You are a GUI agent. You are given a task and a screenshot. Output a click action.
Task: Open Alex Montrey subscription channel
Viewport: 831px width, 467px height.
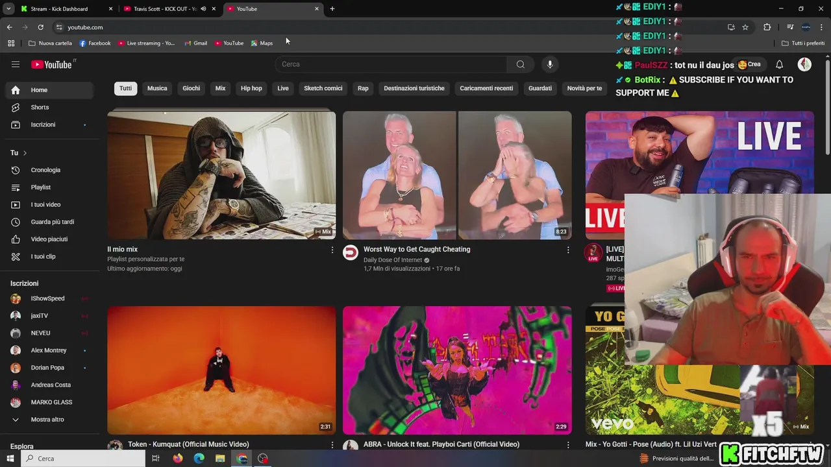[49, 350]
